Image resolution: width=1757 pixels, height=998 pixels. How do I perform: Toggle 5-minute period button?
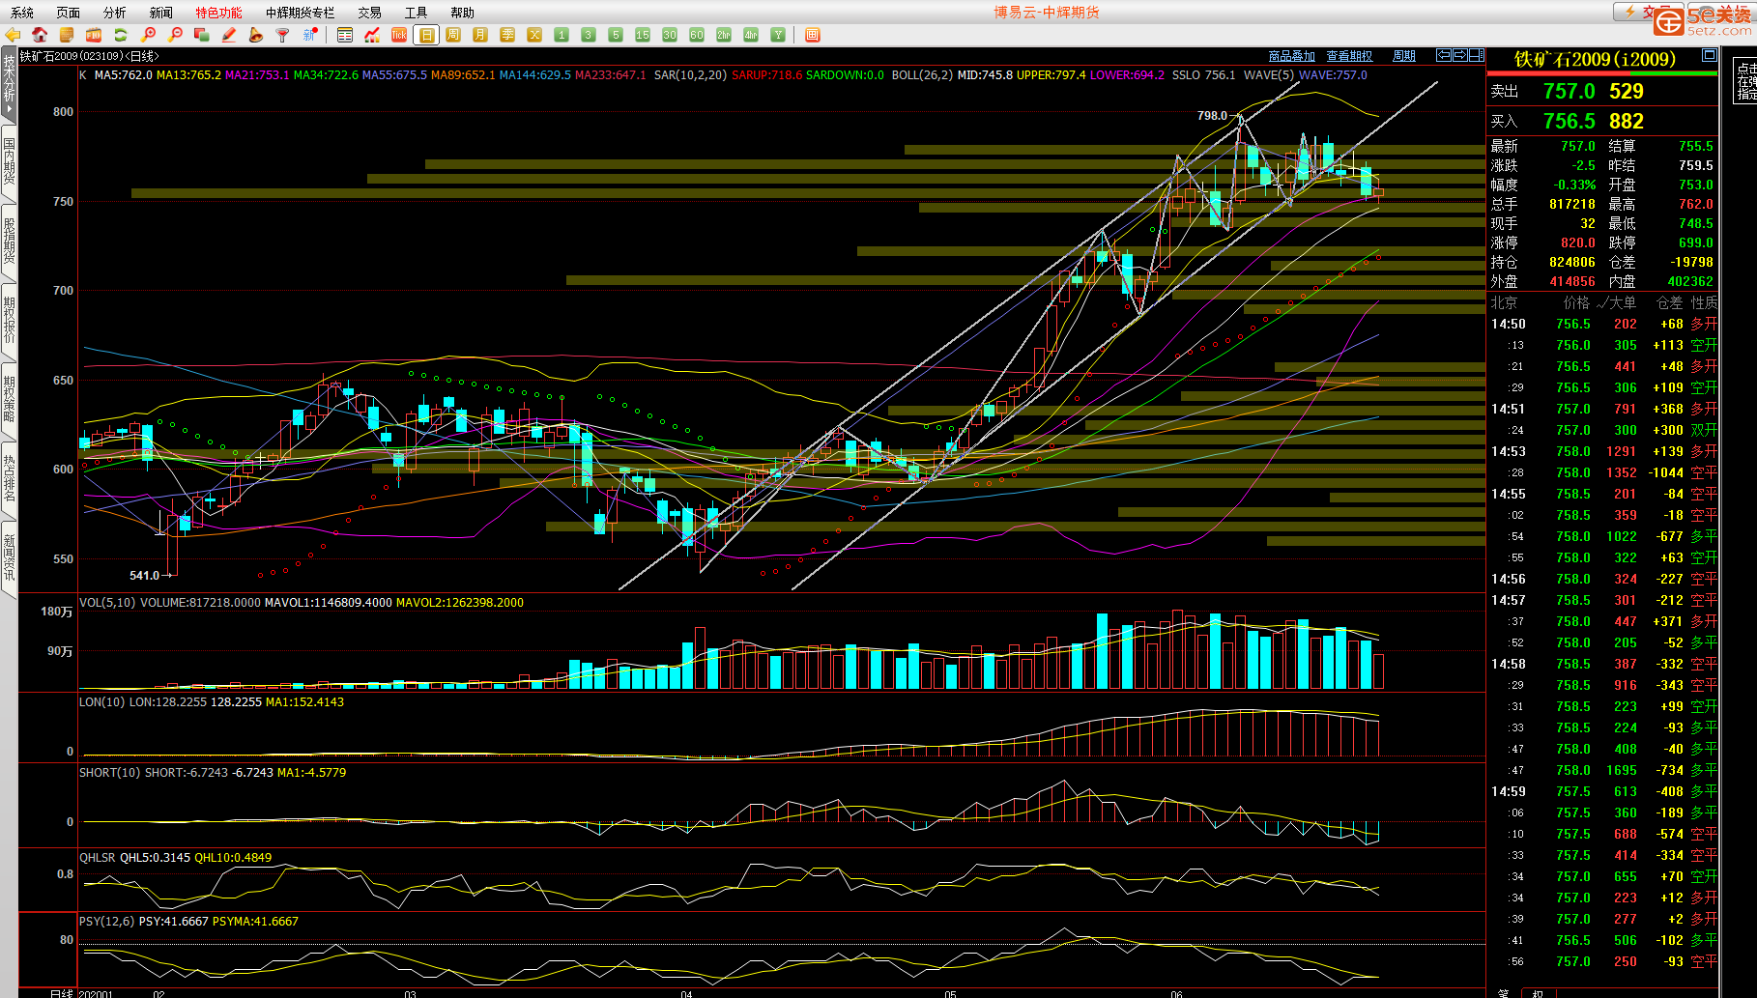pos(616,35)
